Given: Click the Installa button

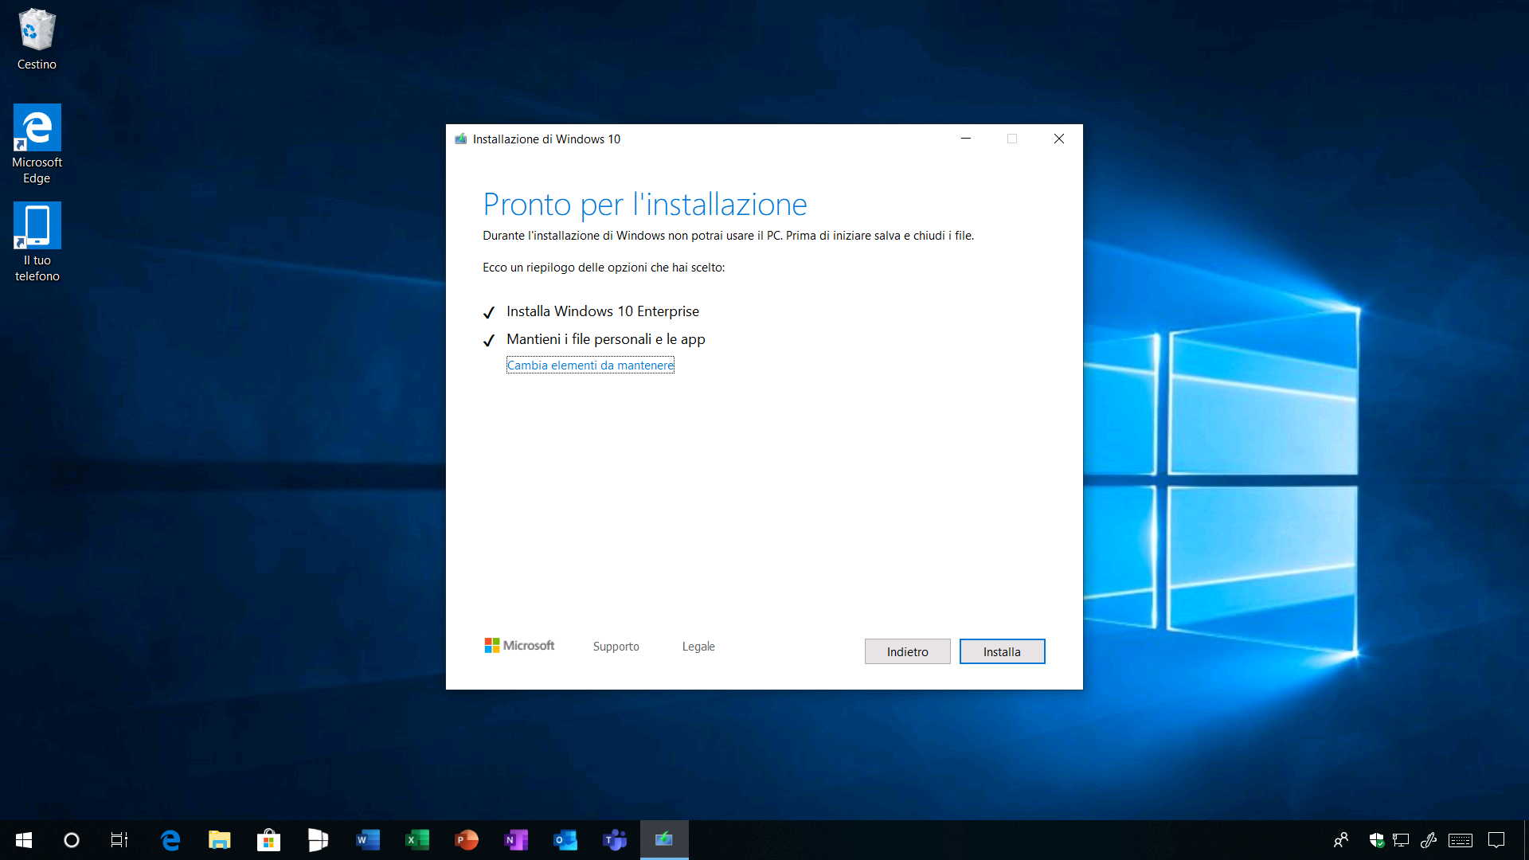Looking at the screenshot, I should 1002,651.
